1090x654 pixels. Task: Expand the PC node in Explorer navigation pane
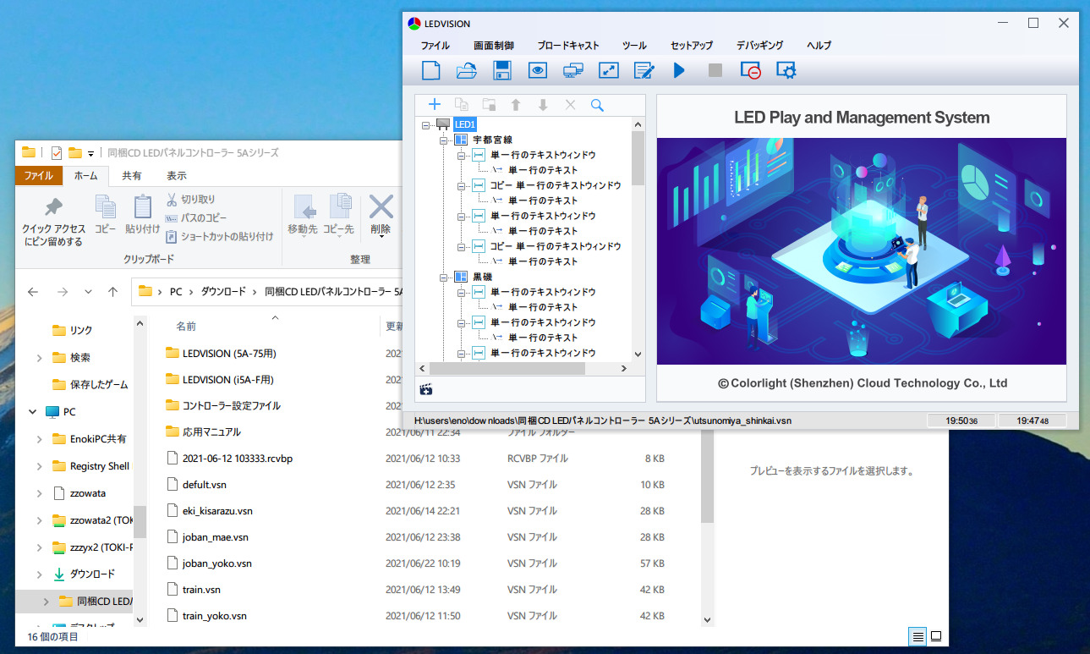pyautogui.click(x=33, y=412)
